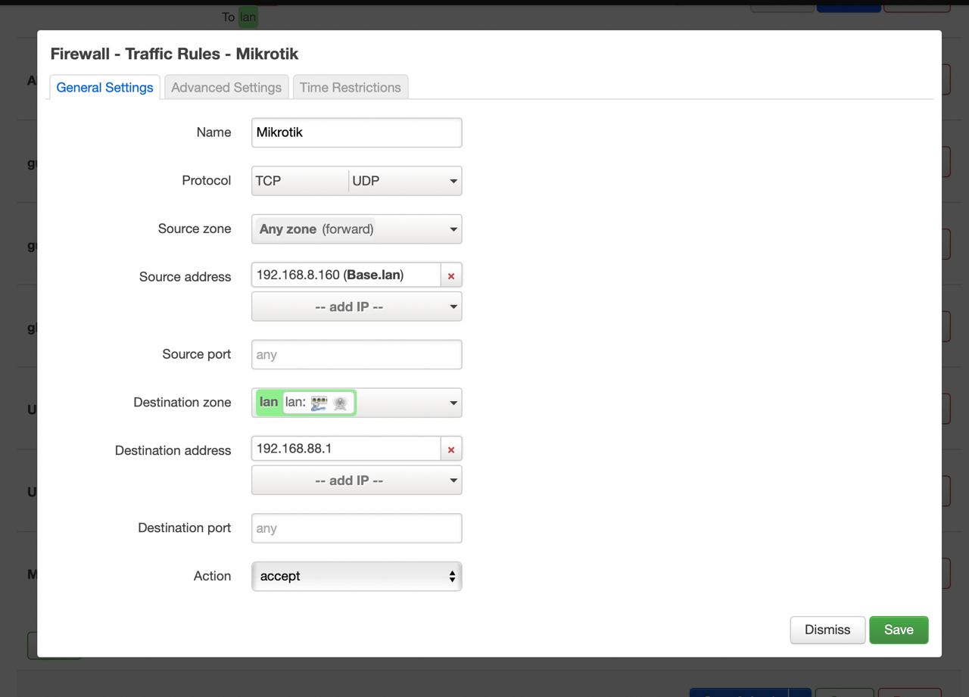Switch to the General Settings tab
This screenshot has height=697, width=969.
coord(104,87)
